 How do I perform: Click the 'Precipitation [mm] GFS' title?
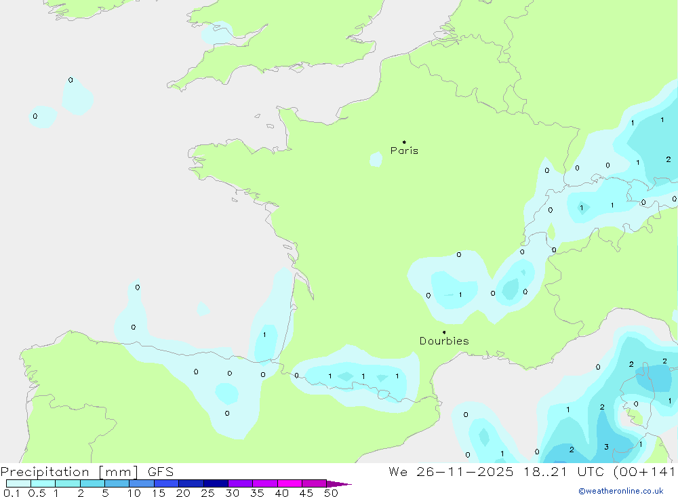pos(87,471)
